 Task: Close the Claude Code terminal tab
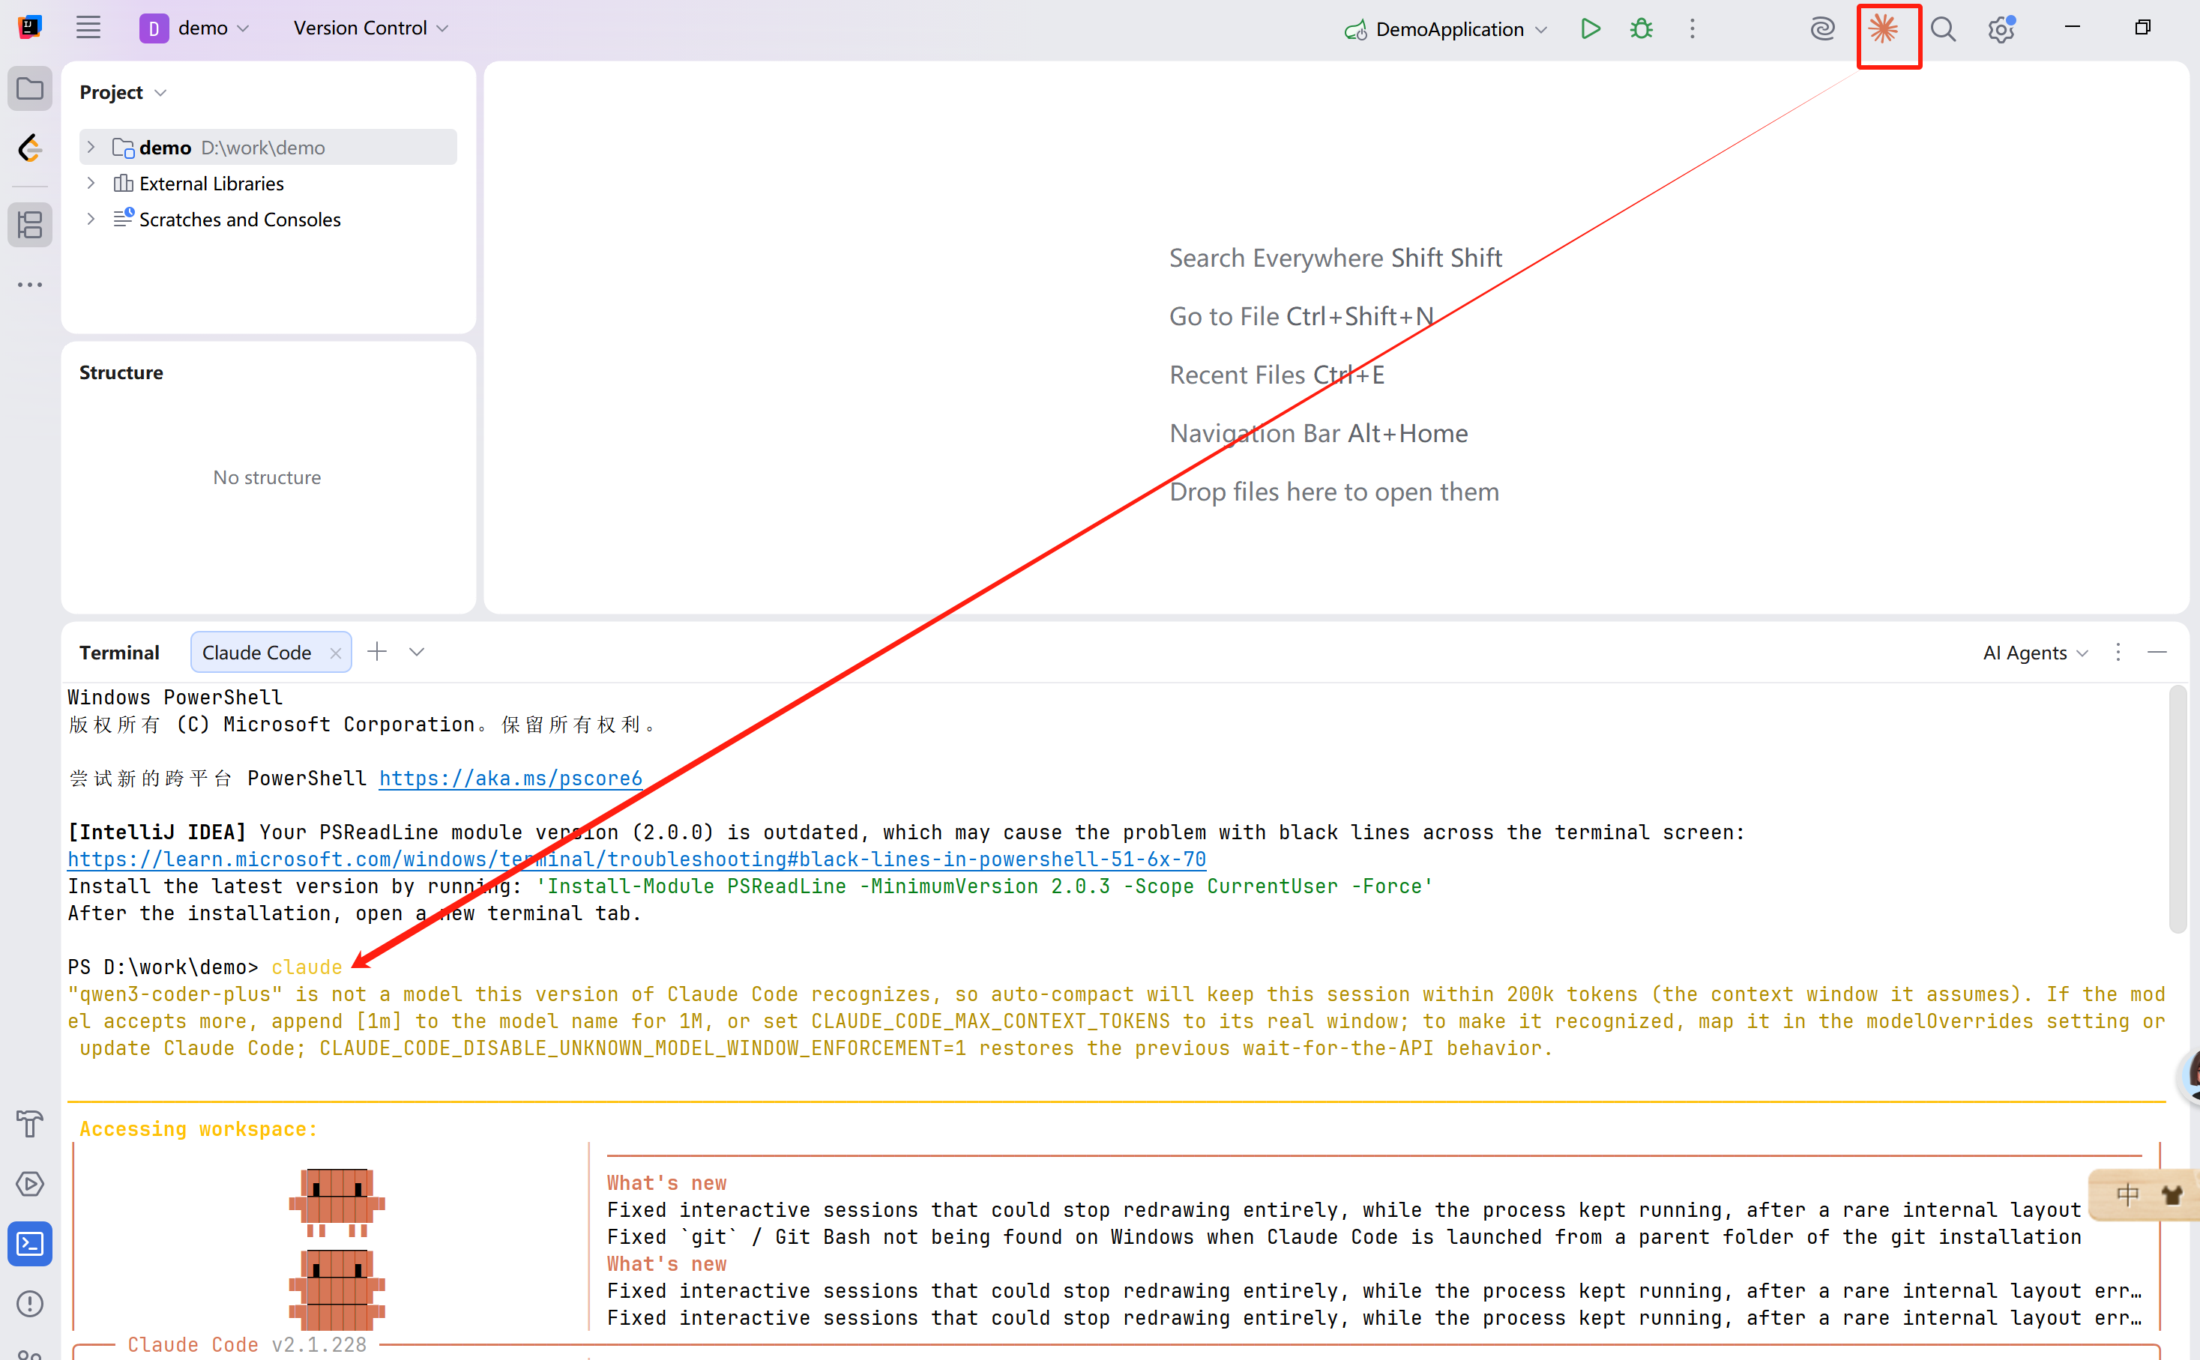click(336, 653)
